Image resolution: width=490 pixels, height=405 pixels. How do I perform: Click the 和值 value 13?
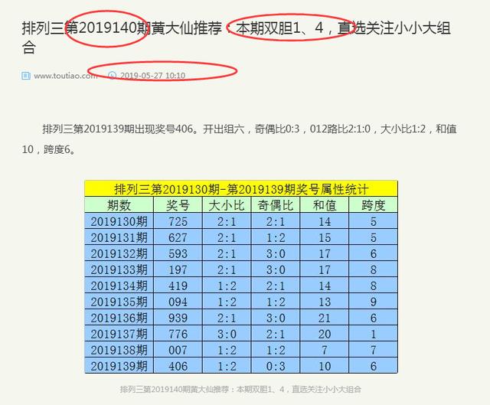(x=325, y=302)
